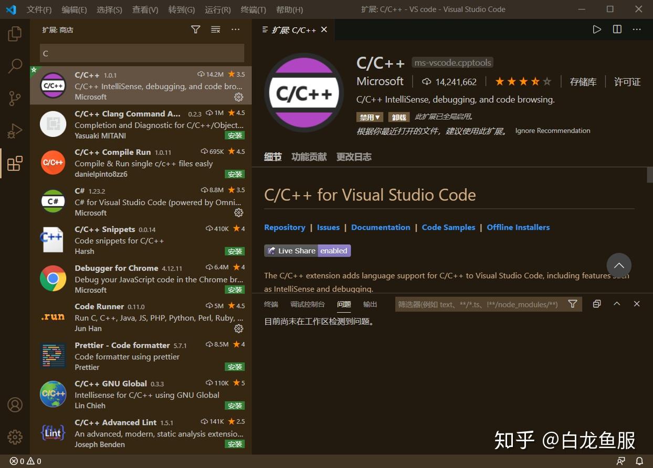Open the Documentation link

(x=381, y=227)
